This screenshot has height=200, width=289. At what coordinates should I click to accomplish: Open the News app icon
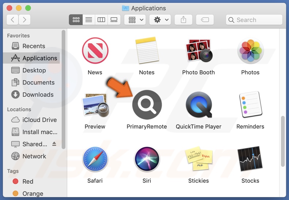tap(95, 51)
